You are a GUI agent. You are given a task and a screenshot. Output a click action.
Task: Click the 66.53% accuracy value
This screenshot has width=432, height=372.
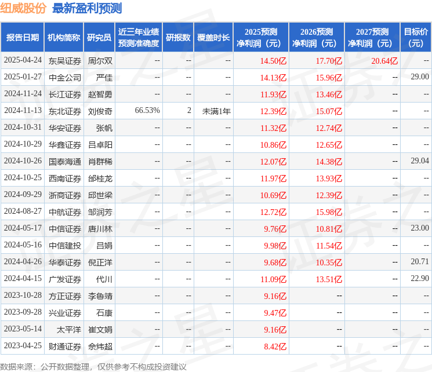tap(147, 111)
